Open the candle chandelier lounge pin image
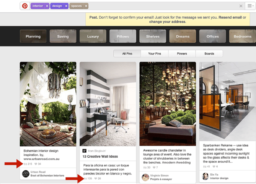Image resolution: width=256 pixels, height=184 pixels. pos(168,104)
